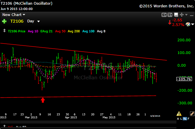
Task: Click the -105.76 current value label
Action: click(184, 79)
